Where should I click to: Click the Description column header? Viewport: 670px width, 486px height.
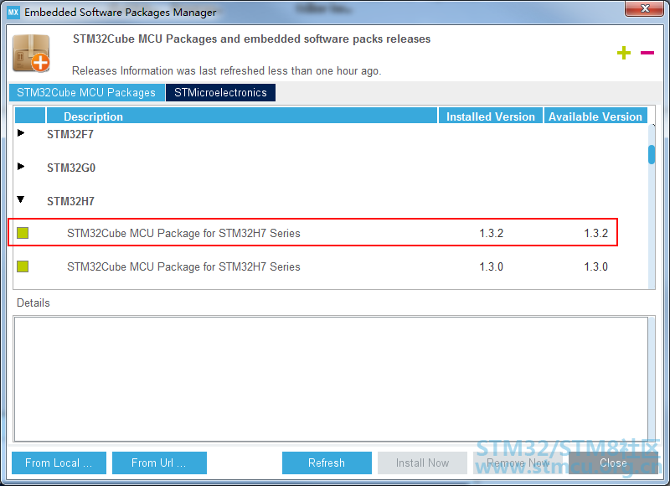pos(241,116)
